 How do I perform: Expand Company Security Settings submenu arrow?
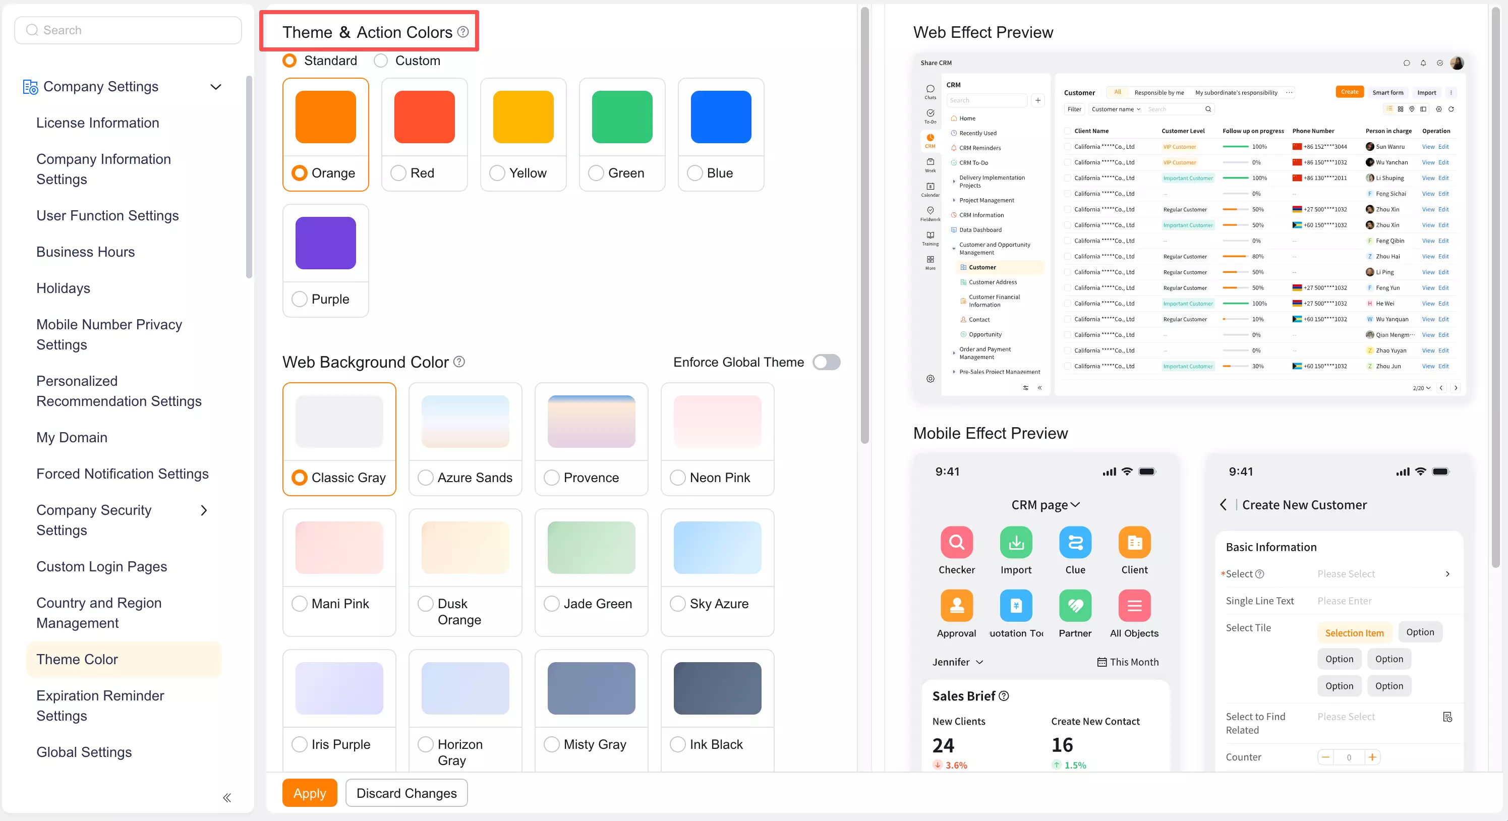(204, 510)
